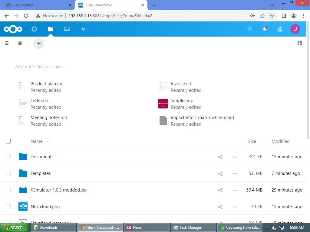
Task: Switch to grid view
Action: click(300, 43)
